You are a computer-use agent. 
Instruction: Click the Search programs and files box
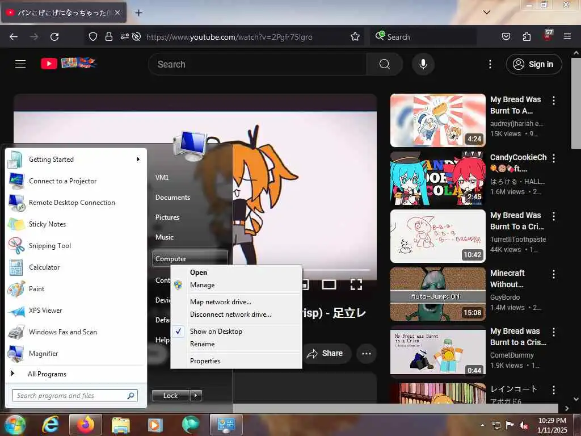[x=74, y=396]
